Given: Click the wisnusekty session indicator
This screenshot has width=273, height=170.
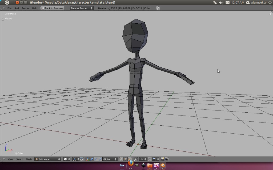Looking at the screenshot, I should 259,2.
